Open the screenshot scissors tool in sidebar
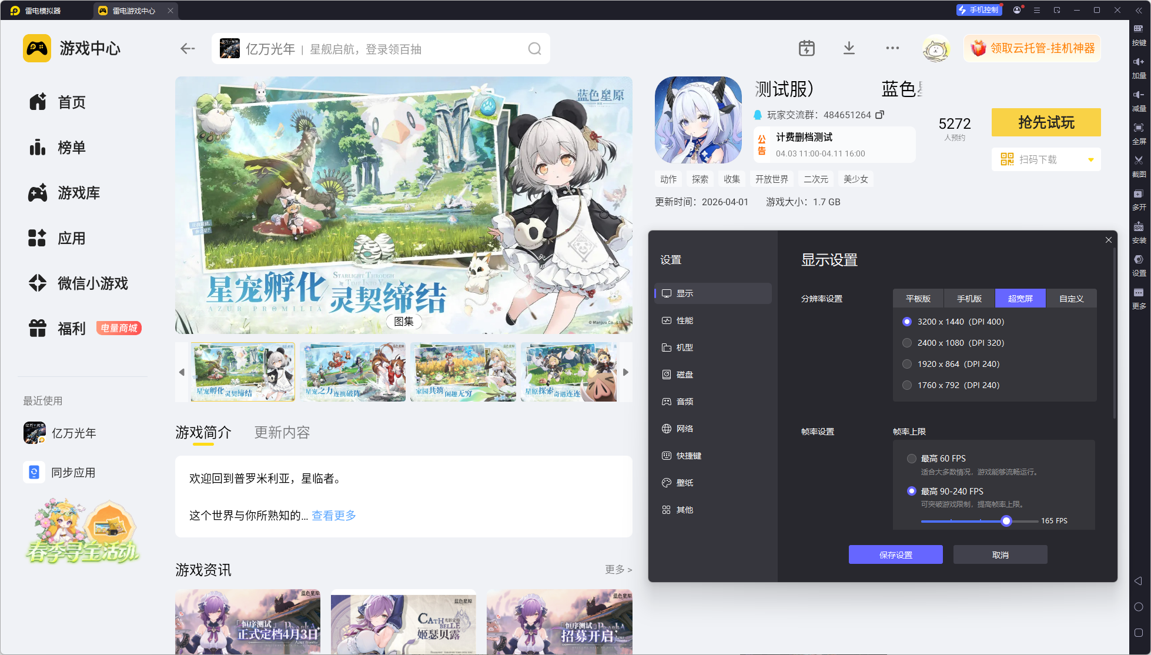The height and width of the screenshot is (655, 1151). pos(1139,161)
